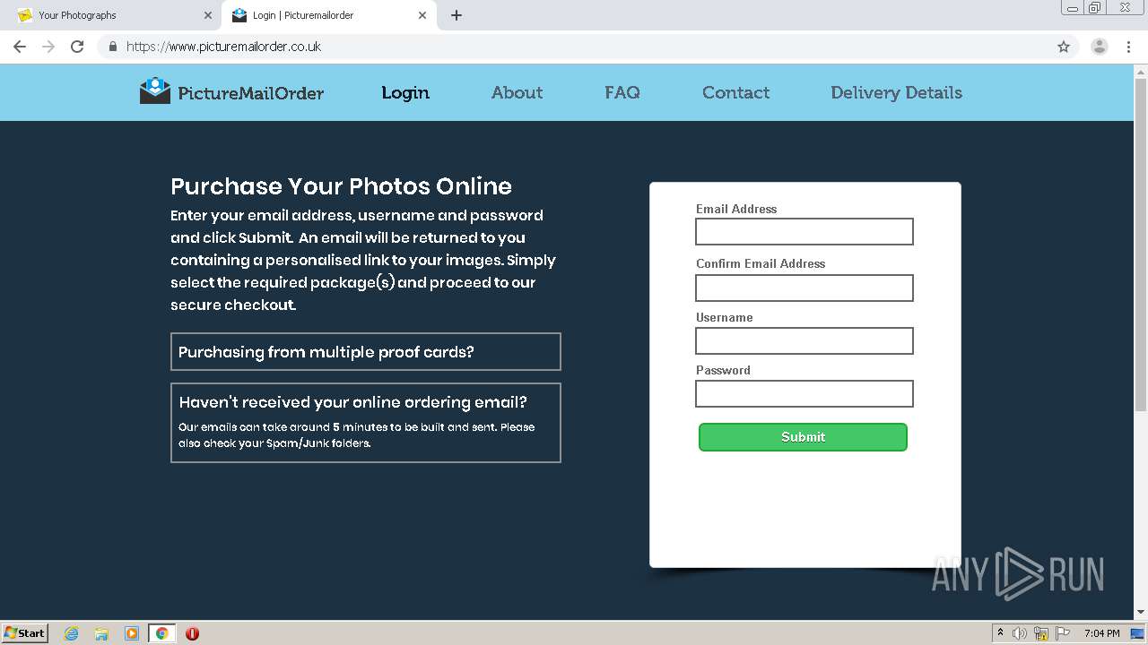Click the address bar URL

(x=223, y=47)
